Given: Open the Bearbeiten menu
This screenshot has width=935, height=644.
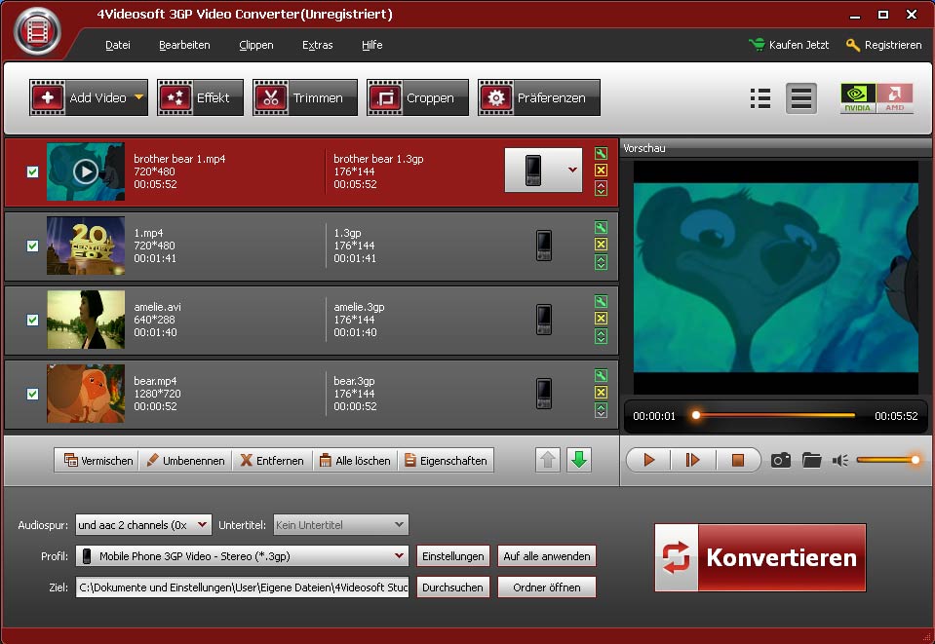Looking at the screenshot, I should [x=184, y=45].
